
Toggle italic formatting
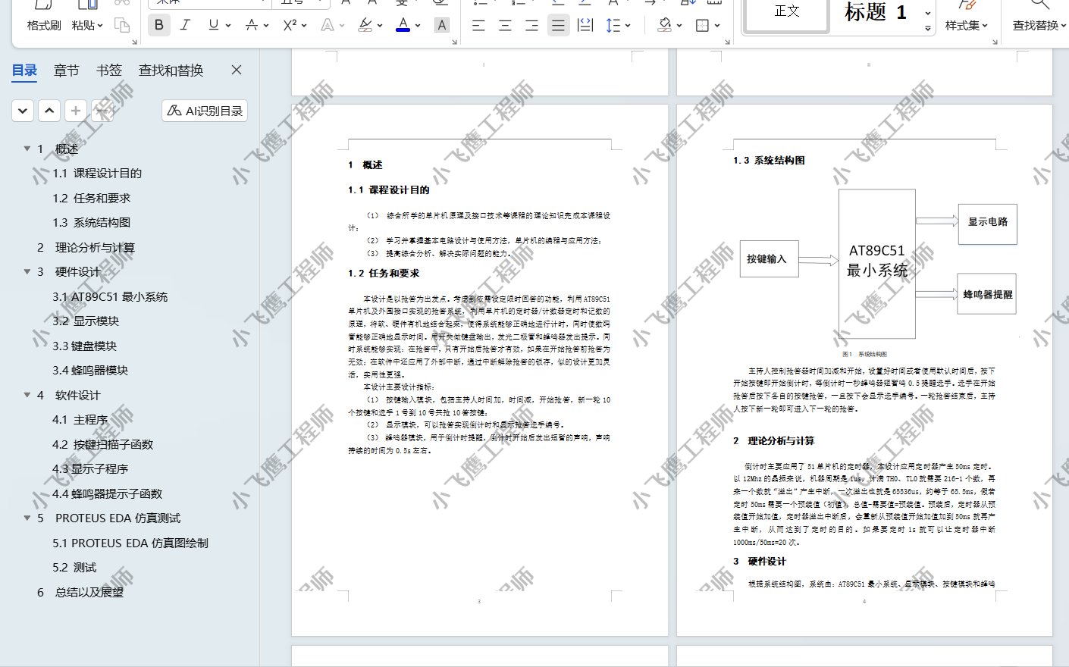pos(185,25)
